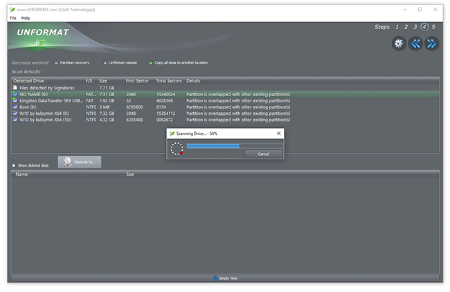
Task: Sort by Detected Drive column header
Action: point(28,81)
